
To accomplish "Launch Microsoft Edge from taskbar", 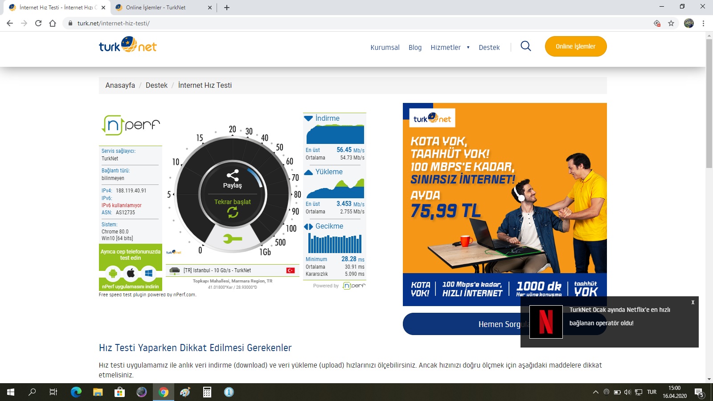I will [76, 392].
